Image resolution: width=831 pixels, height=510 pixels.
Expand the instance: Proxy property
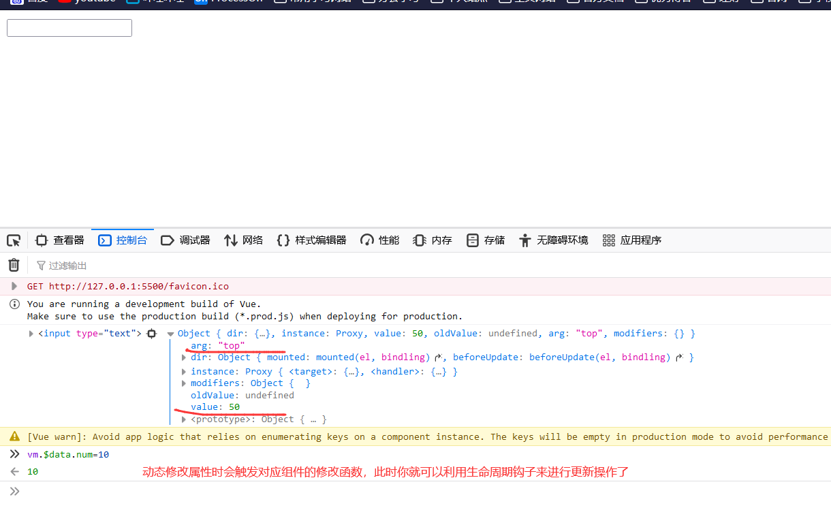183,371
